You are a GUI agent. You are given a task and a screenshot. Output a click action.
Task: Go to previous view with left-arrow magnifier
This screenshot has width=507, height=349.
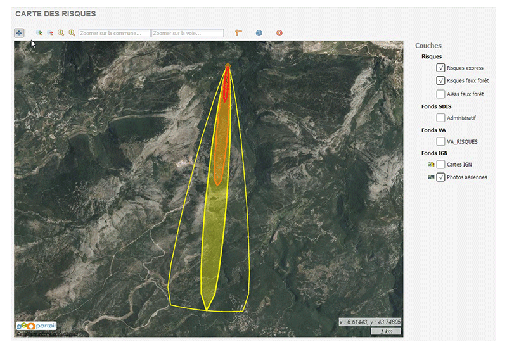[61, 33]
